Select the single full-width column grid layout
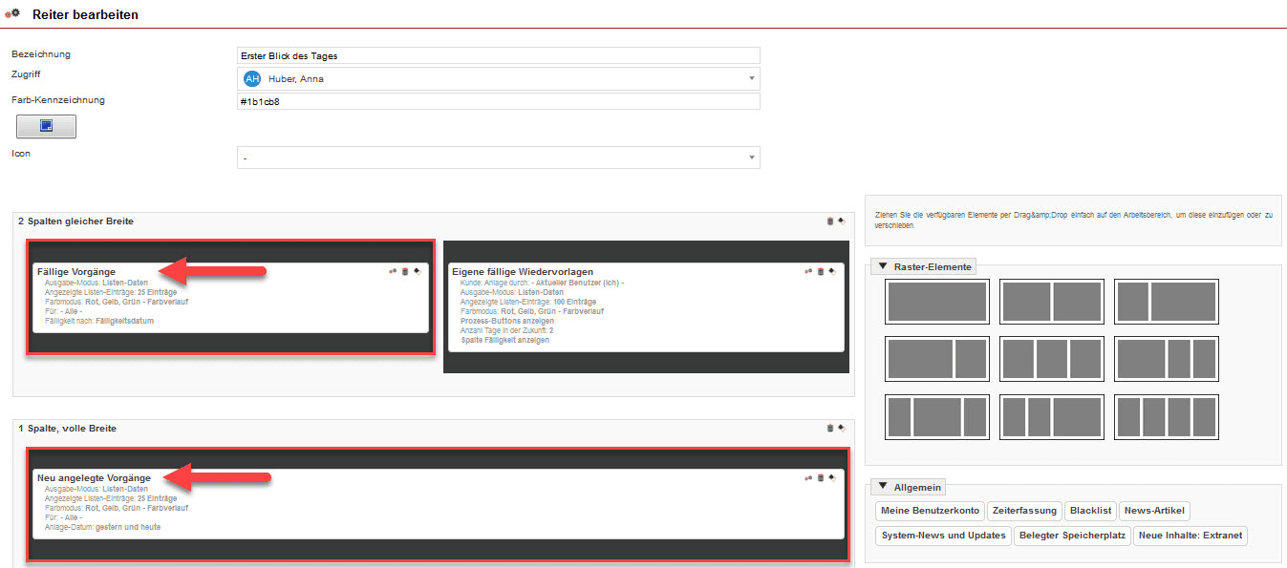The width and height of the screenshot is (1287, 568). pyautogui.click(x=936, y=302)
